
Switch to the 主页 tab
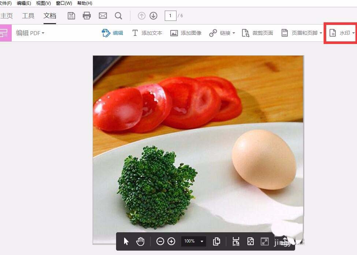click(x=6, y=16)
